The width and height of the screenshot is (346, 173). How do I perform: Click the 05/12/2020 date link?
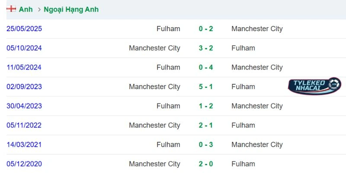tap(24, 164)
